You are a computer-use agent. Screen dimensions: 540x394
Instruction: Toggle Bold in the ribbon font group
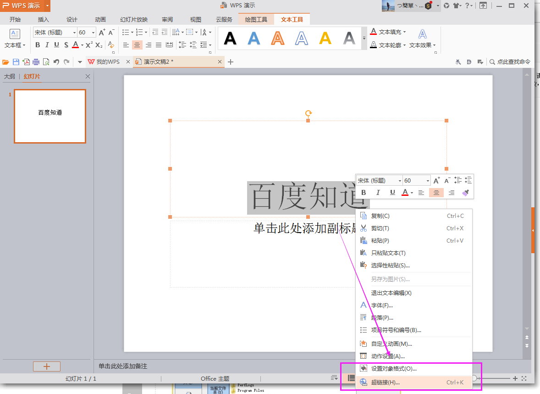[38, 45]
